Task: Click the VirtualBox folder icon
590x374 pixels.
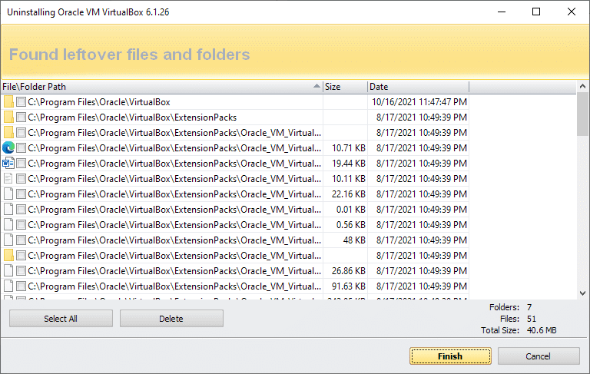Action: 8,102
